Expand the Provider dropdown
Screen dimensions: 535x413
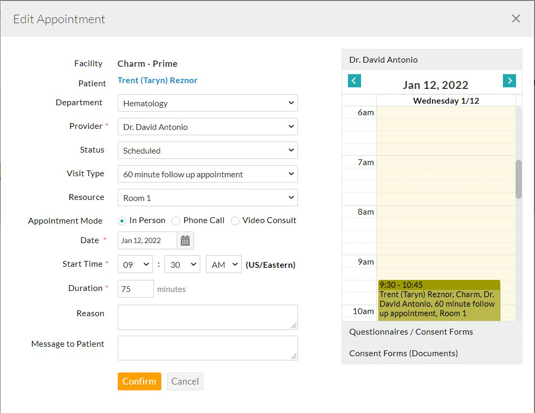(x=208, y=127)
